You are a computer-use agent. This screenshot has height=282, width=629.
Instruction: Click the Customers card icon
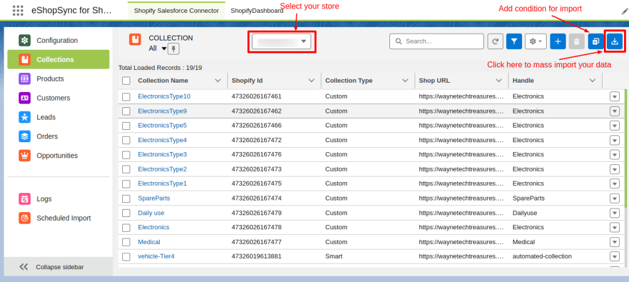click(x=25, y=97)
